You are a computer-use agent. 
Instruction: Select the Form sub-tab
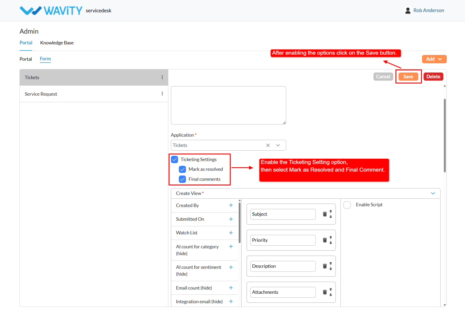45,59
